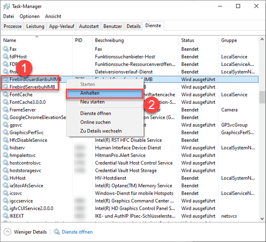Viewport: 266px width, 242px height.
Task: Select the gpsvc service gear icon
Action: (5, 125)
